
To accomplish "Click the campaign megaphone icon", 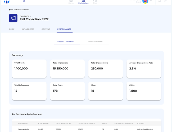I will tap(13, 18).
